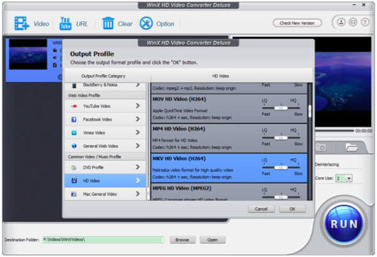Image resolution: width=377 pixels, height=257 pixels.
Task: Select the Vimeo Video category
Action: (106, 132)
